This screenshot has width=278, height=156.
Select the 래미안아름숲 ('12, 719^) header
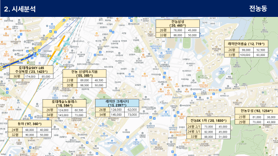click(246, 44)
